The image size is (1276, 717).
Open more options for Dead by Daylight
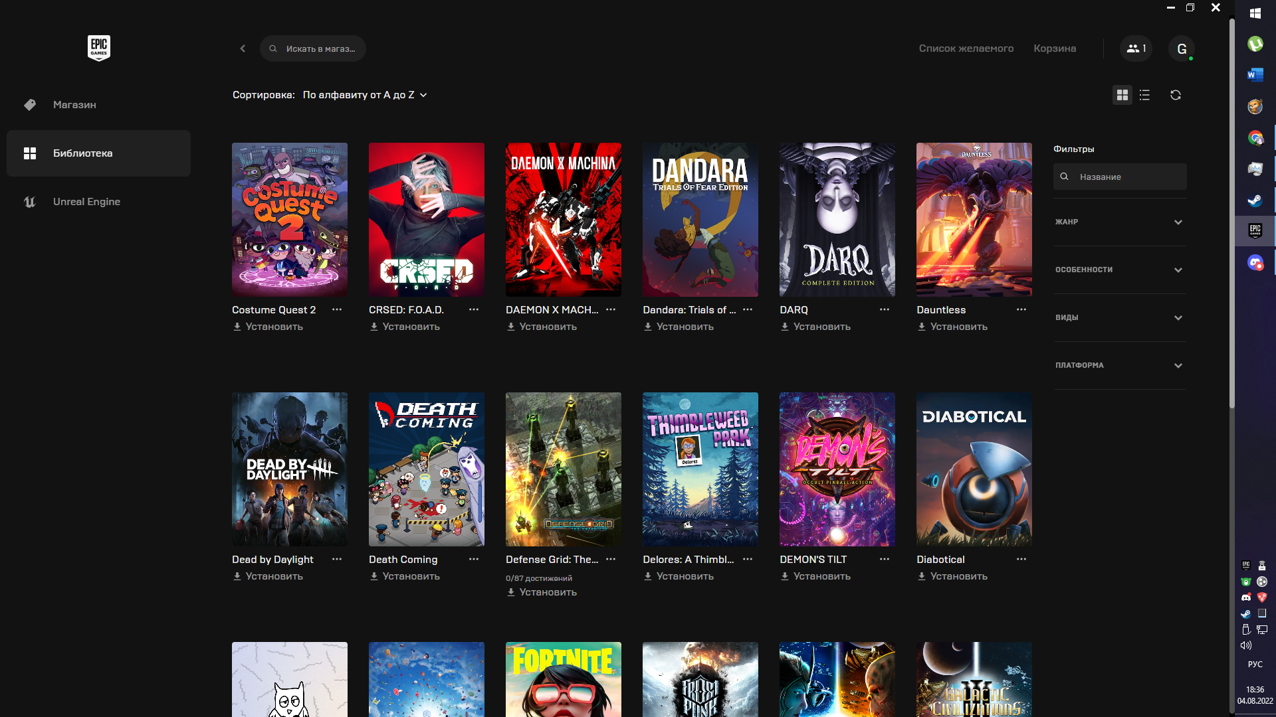click(x=337, y=559)
